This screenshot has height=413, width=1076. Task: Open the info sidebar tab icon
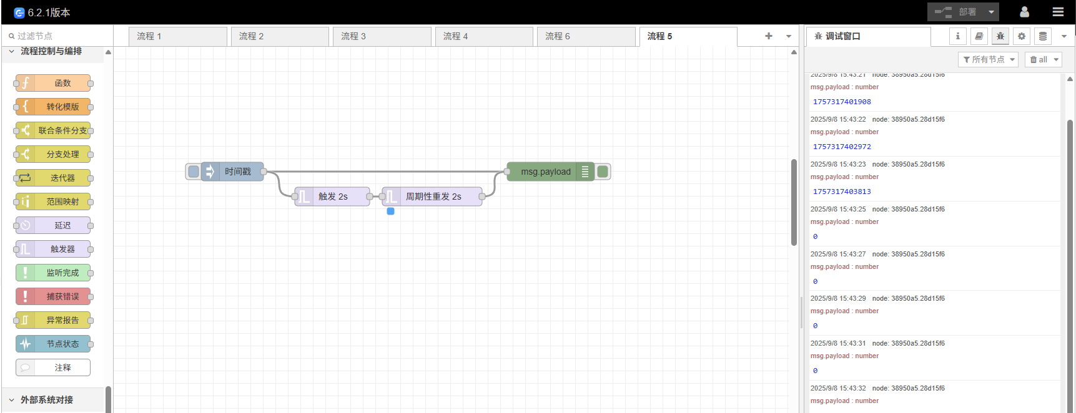[x=957, y=36]
